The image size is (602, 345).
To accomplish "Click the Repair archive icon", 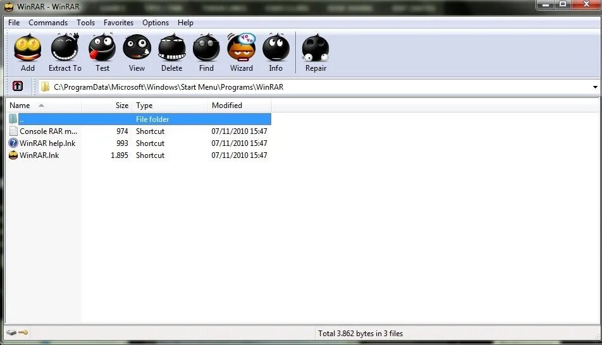I will pos(316,47).
